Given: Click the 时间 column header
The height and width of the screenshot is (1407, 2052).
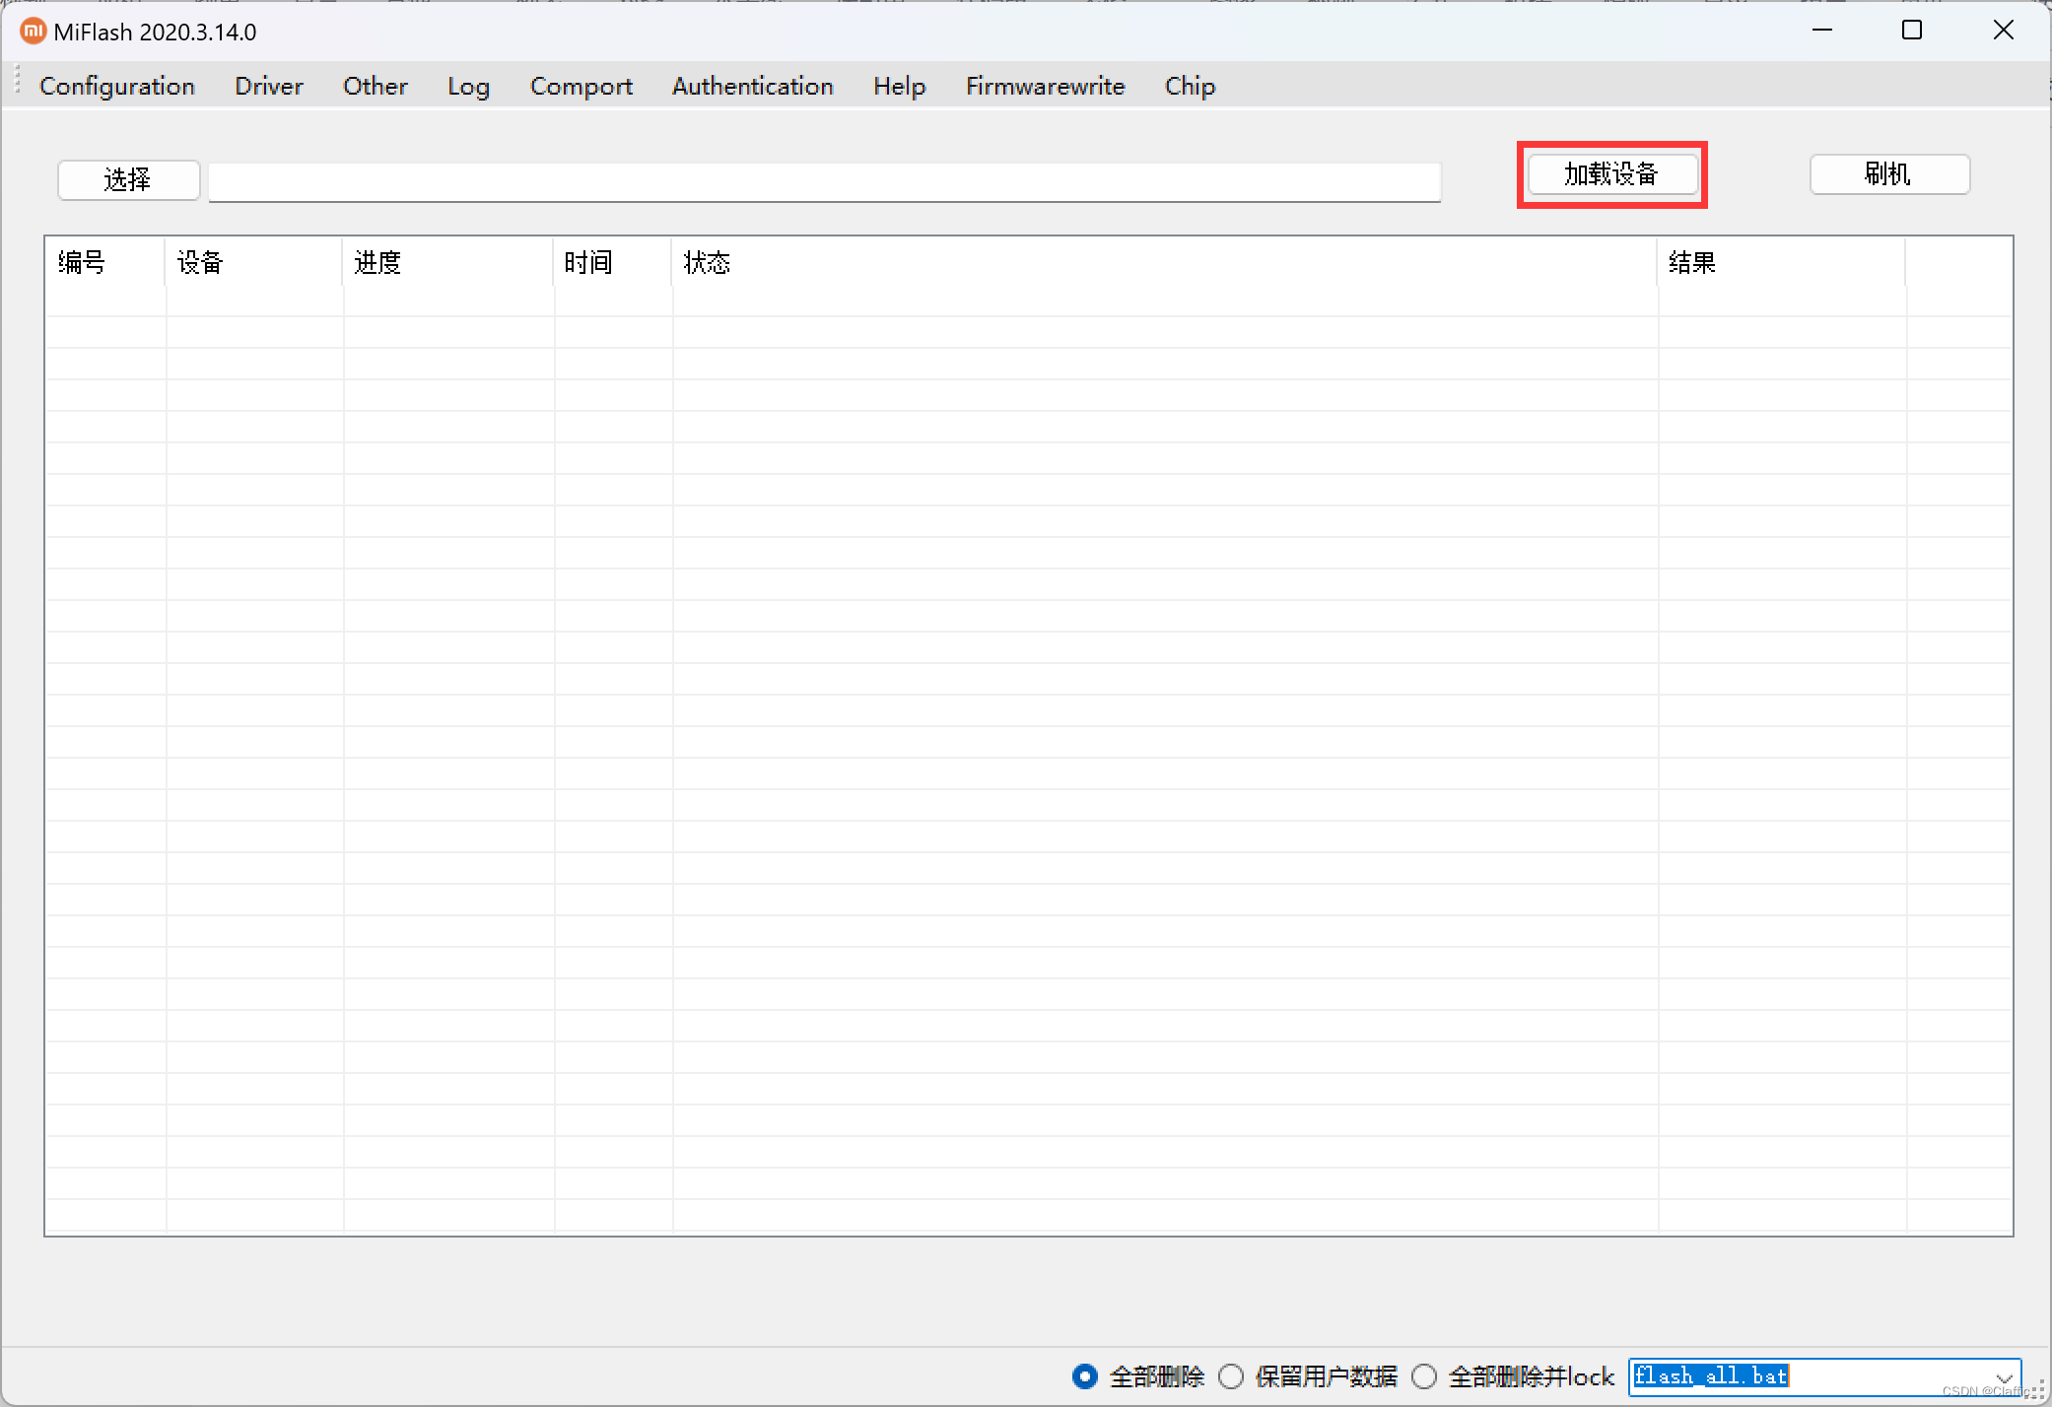Looking at the screenshot, I should (613, 262).
